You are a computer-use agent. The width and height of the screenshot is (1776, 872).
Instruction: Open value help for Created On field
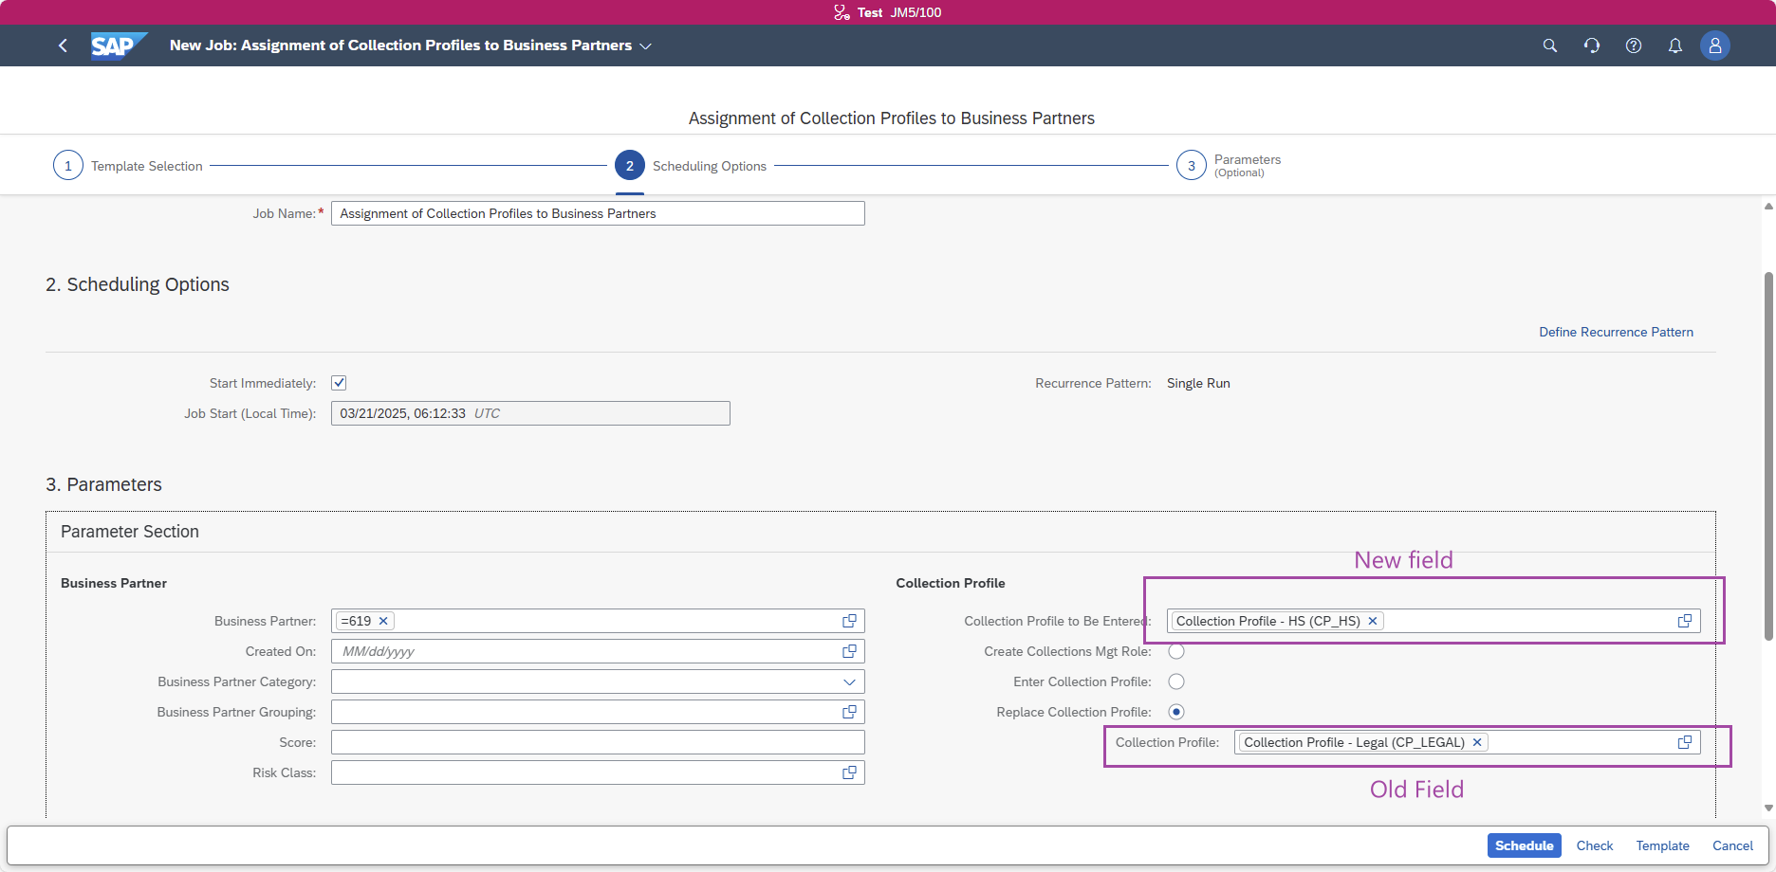click(x=849, y=651)
